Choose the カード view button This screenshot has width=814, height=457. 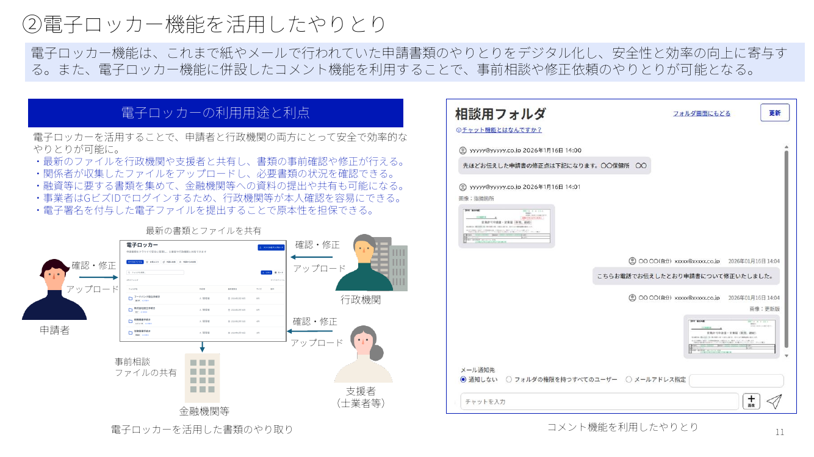279,272
